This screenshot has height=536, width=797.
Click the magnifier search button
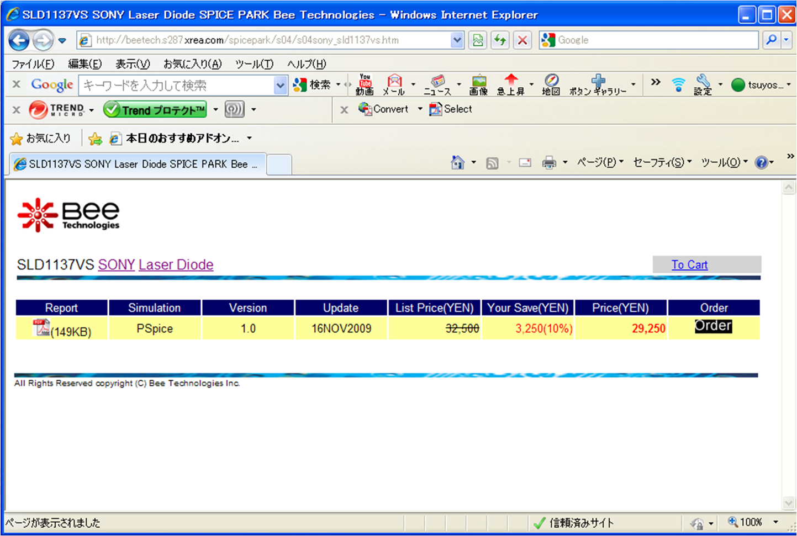pyautogui.click(x=772, y=40)
